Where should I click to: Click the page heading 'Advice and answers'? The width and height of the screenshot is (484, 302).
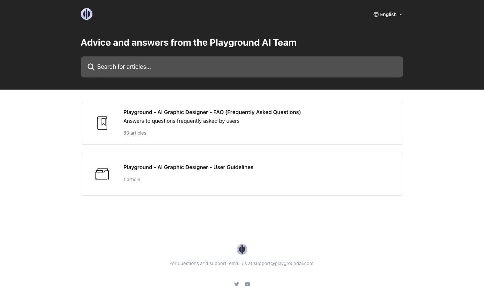click(x=189, y=42)
